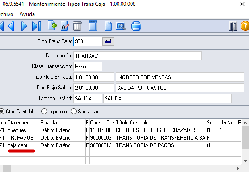Click the Descripción field with TRANSAC.
Image resolution: width=249 pixels, height=172 pixels.
[138, 56]
